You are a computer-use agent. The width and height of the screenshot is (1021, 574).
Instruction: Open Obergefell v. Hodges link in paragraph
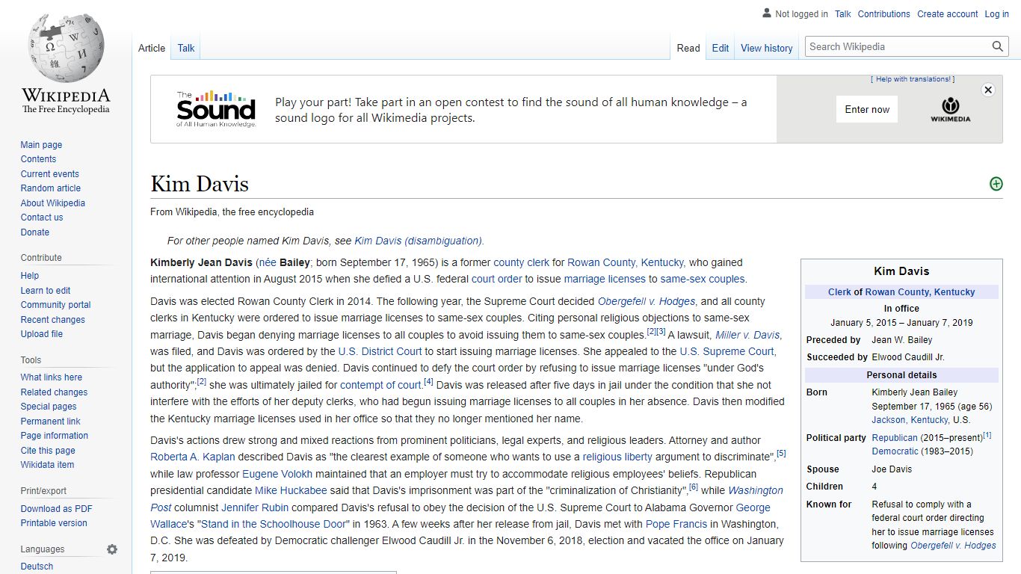pos(647,301)
